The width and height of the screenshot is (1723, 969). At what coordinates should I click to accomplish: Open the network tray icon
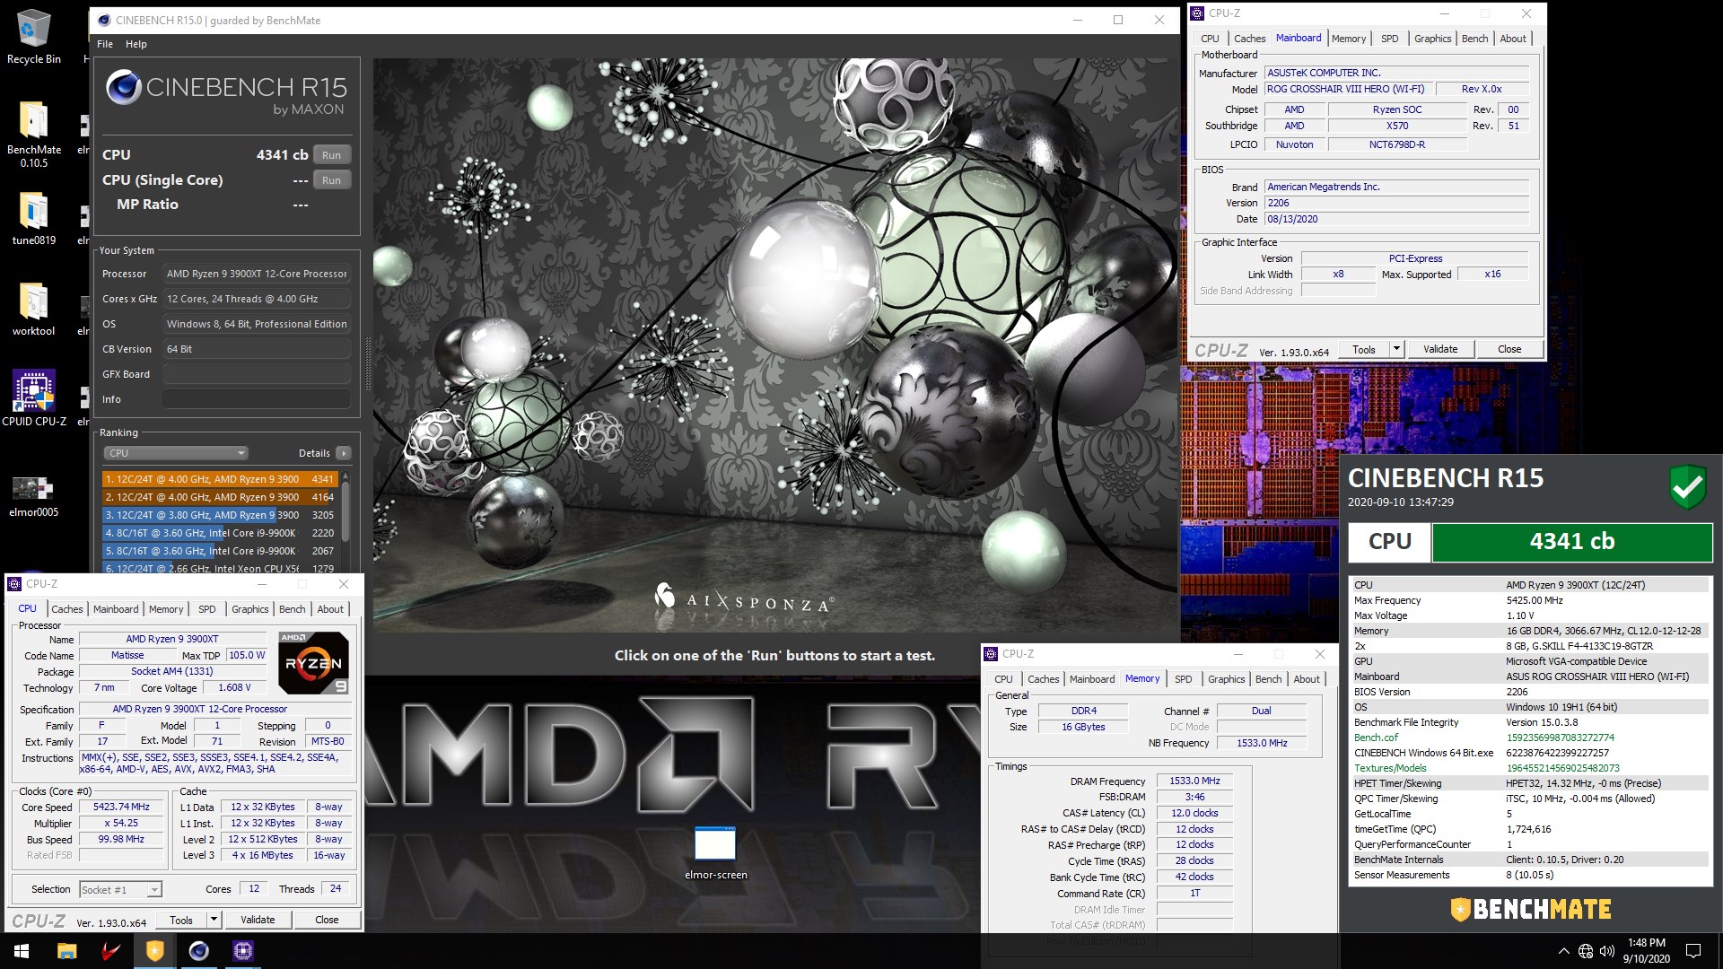point(1586,951)
